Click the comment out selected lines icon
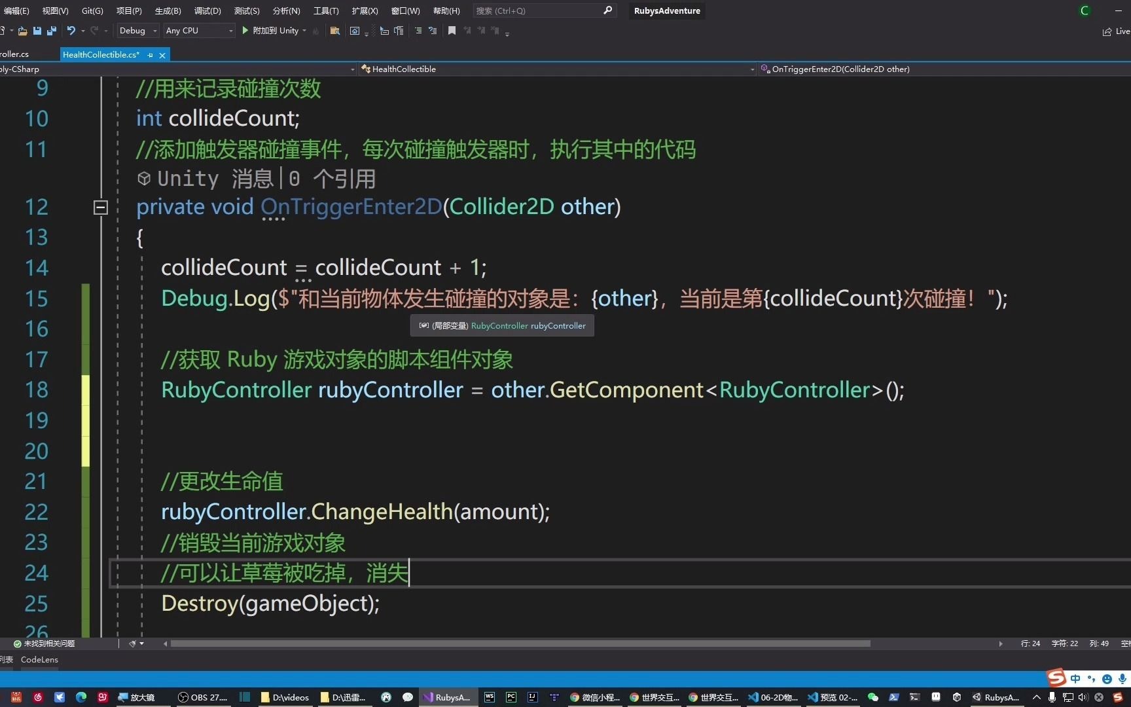This screenshot has width=1131, height=707. pos(417,31)
